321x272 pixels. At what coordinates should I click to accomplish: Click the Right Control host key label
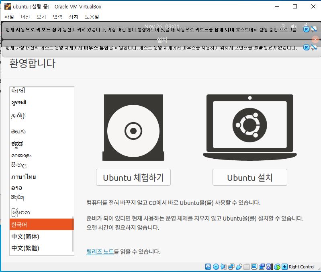click(301, 267)
